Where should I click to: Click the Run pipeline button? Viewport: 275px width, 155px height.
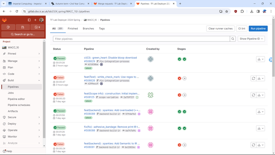[258, 29]
